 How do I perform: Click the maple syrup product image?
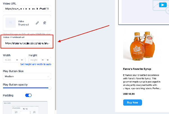142,46
